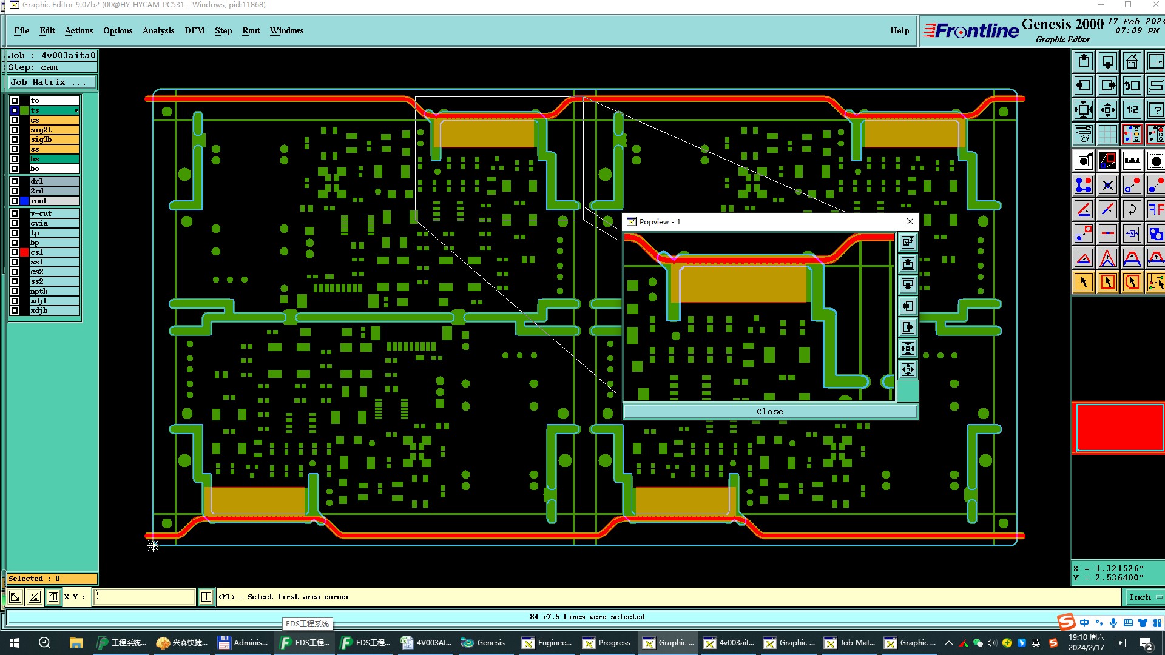
Task: Open the Inch units dropdown
Action: [1144, 597]
